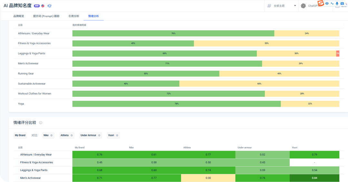
Task: Click the hashtag topics icon
Action: point(269,6)
